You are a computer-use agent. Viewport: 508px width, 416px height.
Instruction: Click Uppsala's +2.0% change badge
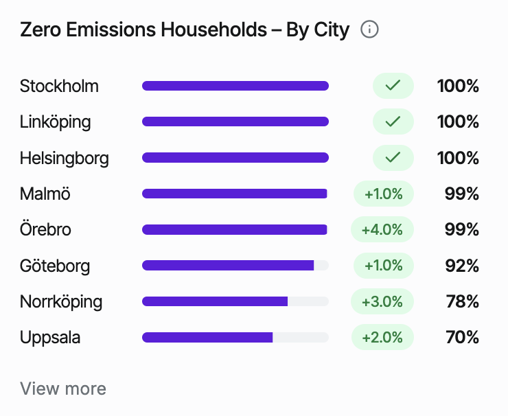pyautogui.click(x=382, y=337)
